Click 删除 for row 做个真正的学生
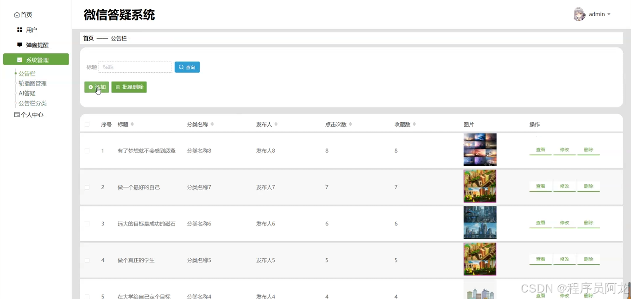 pyautogui.click(x=588, y=260)
